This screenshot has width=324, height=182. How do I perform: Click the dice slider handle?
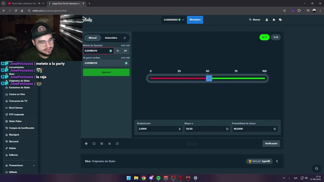(209, 78)
